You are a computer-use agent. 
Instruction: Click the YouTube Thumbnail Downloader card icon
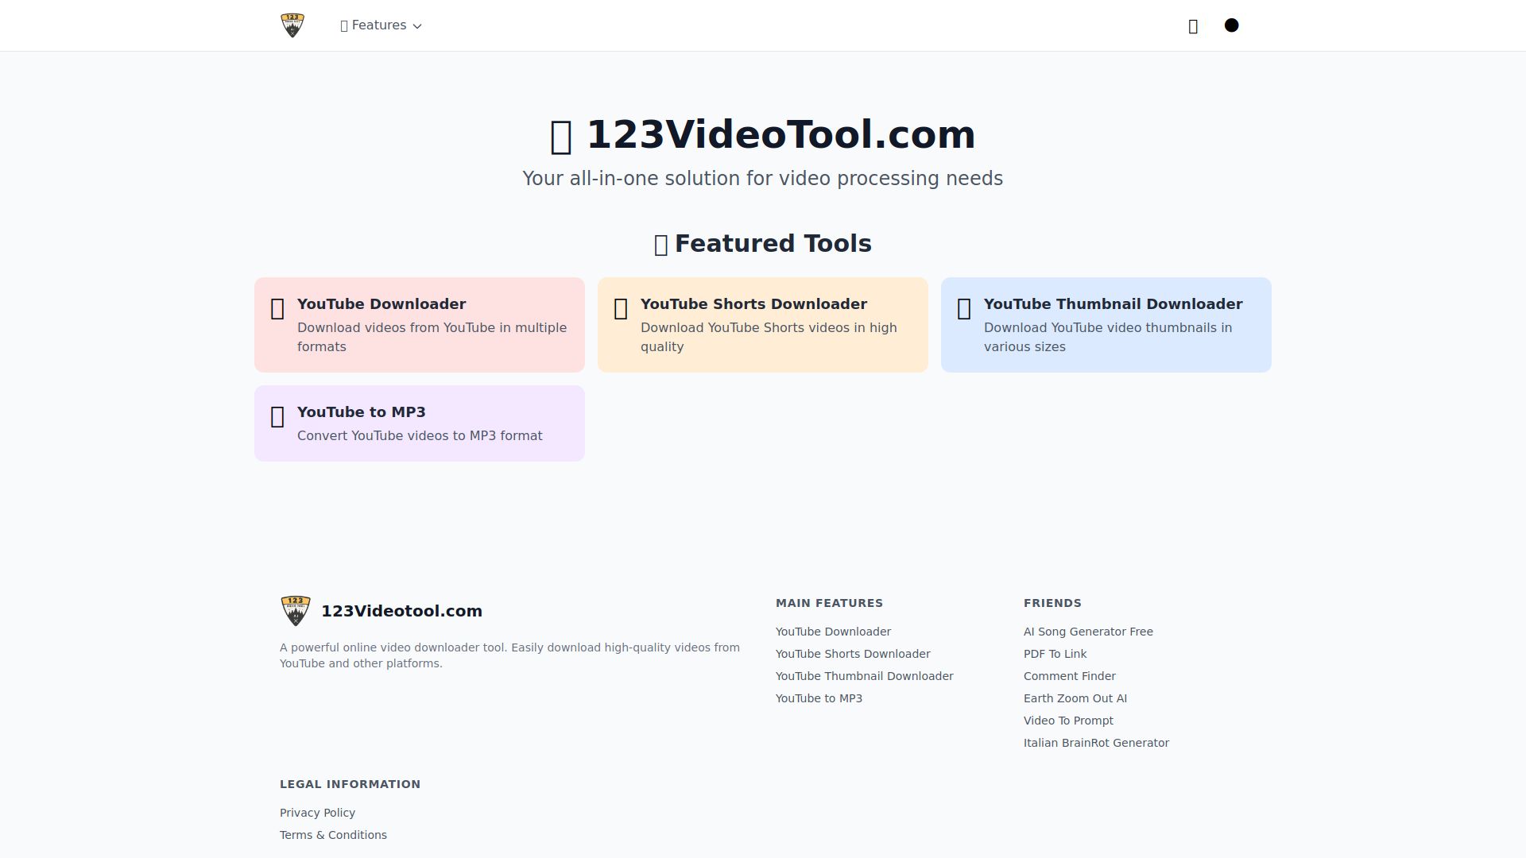pyautogui.click(x=964, y=308)
